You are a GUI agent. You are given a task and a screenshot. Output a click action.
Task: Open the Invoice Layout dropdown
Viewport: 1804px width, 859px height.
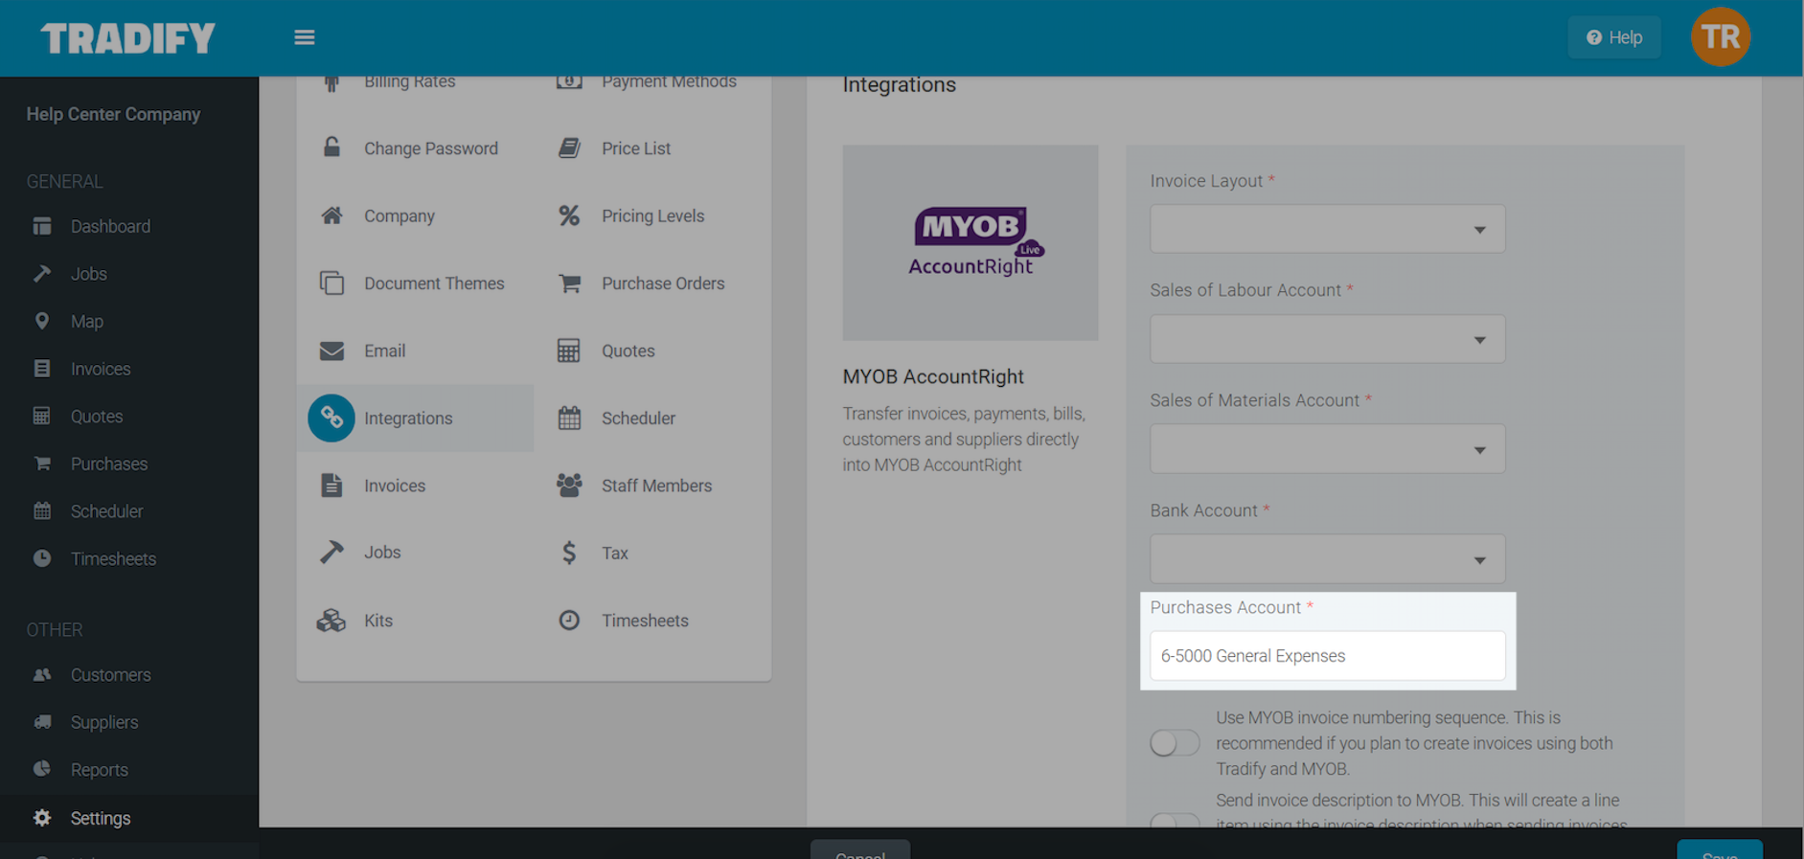pos(1327,229)
